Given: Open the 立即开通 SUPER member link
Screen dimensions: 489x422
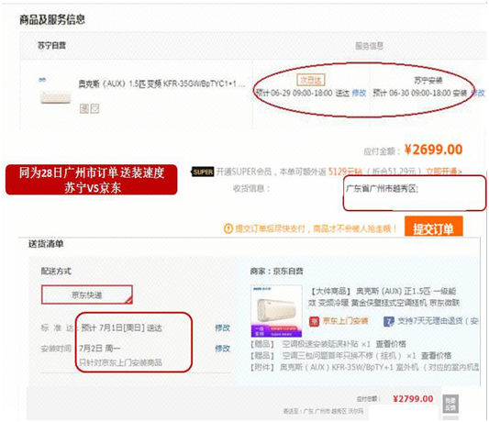Looking at the screenshot, I should pyautogui.click(x=443, y=172).
